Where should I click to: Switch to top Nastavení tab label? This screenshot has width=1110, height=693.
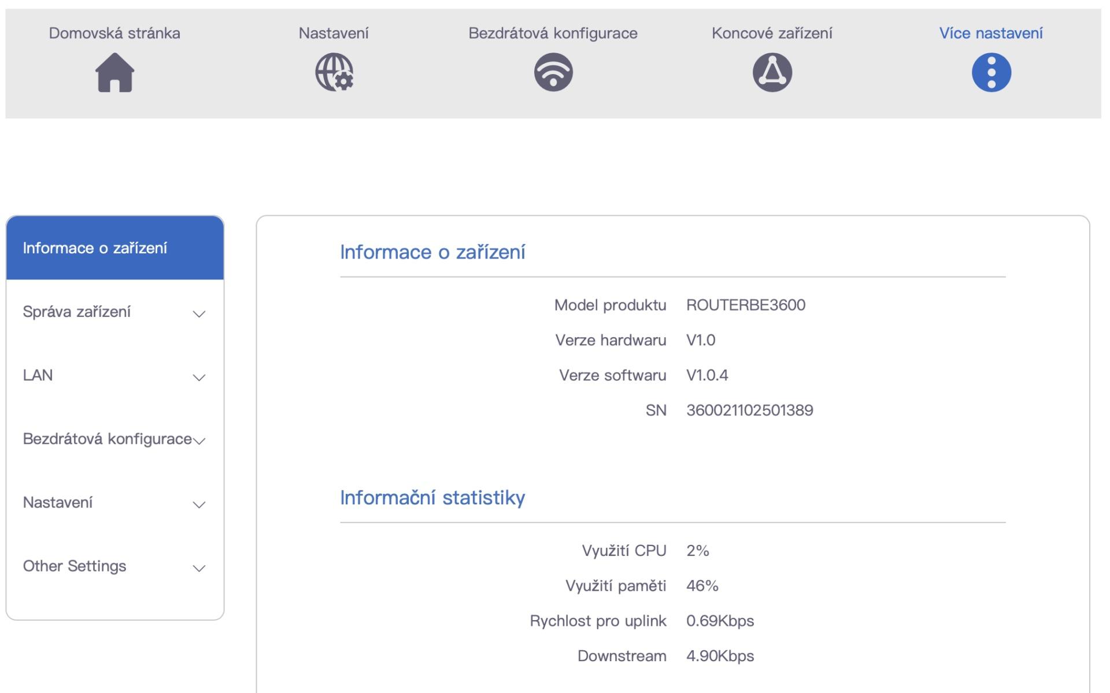click(334, 33)
